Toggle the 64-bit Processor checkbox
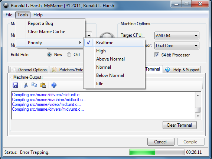212x159 pixels. pos(157,55)
